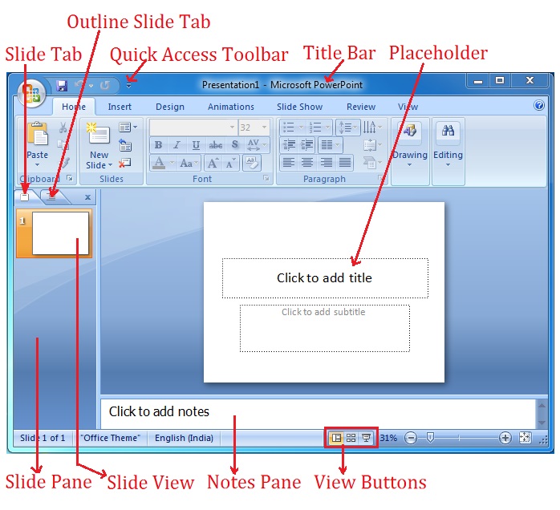The height and width of the screenshot is (510, 560).
Task: Delete the slide with red X icon
Action: pyautogui.click(x=125, y=163)
